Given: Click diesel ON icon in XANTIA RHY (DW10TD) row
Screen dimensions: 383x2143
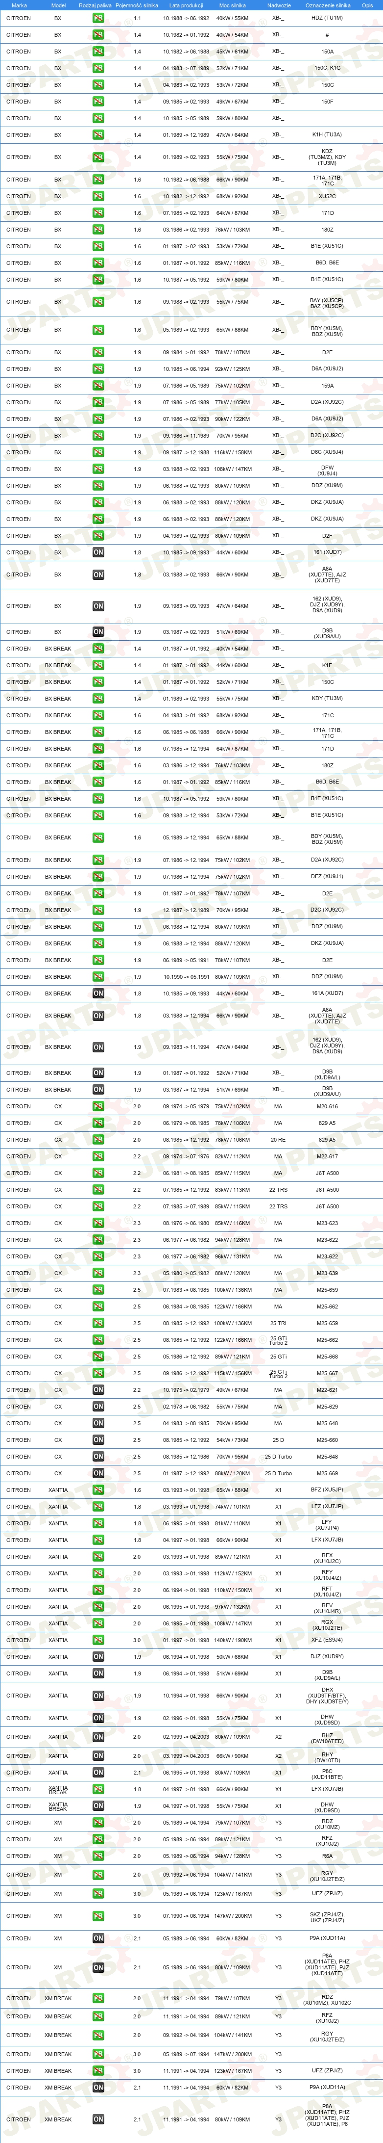Looking at the screenshot, I should [98, 1756].
